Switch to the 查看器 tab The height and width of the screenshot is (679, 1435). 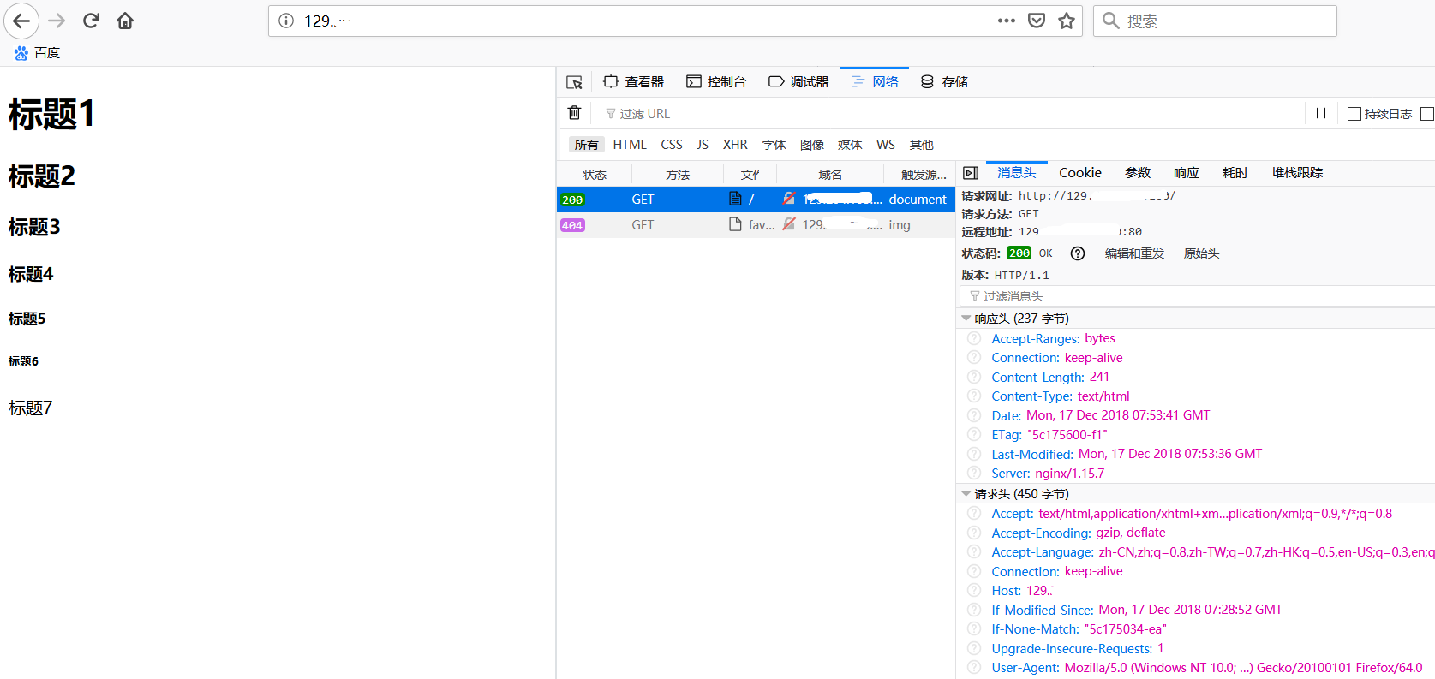coord(634,82)
